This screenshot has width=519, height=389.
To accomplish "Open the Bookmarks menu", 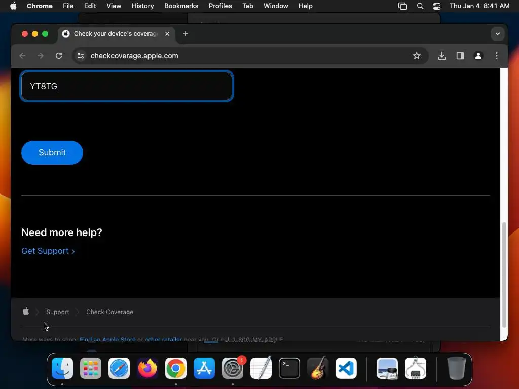I will tap(181, 6).
